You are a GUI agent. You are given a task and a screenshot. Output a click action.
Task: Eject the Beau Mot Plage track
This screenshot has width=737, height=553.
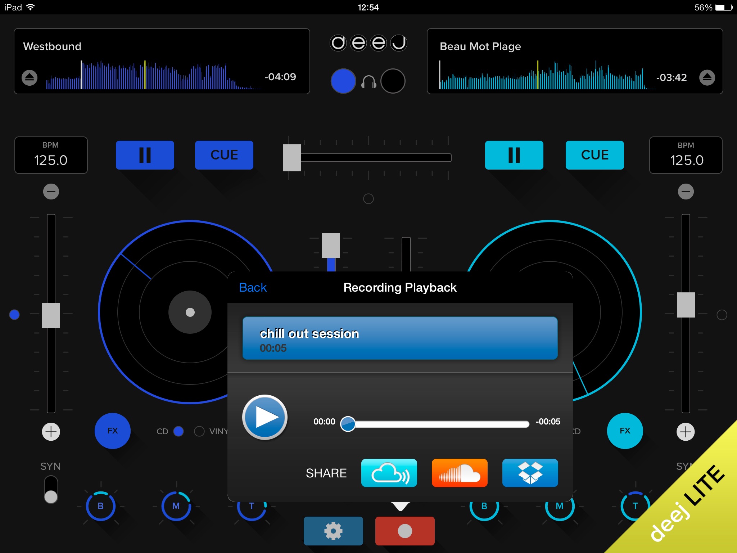[x=707, y=77]
